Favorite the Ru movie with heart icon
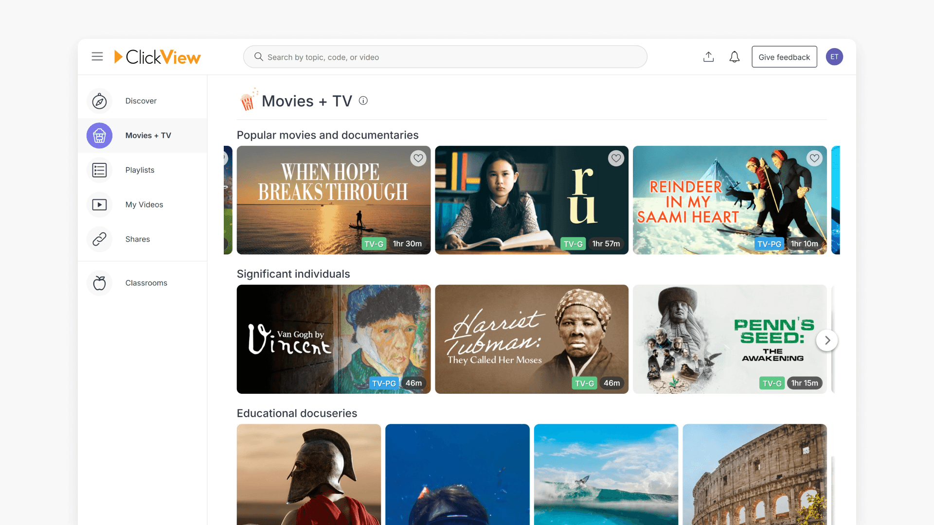 pos(616,158)
